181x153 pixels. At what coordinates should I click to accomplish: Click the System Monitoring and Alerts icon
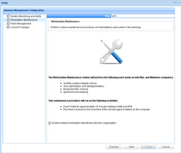[x=8, y=16]
